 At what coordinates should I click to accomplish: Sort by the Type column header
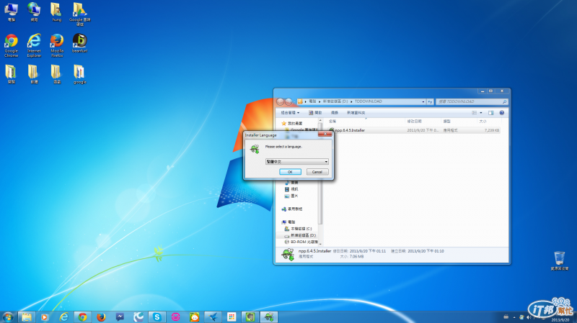pyautogui.click(x=459, y=121)
